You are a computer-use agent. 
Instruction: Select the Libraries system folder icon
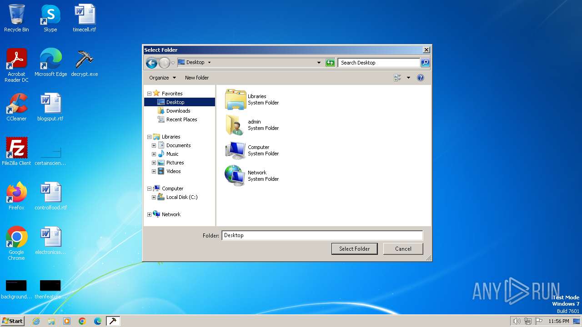tap(236, 99)
